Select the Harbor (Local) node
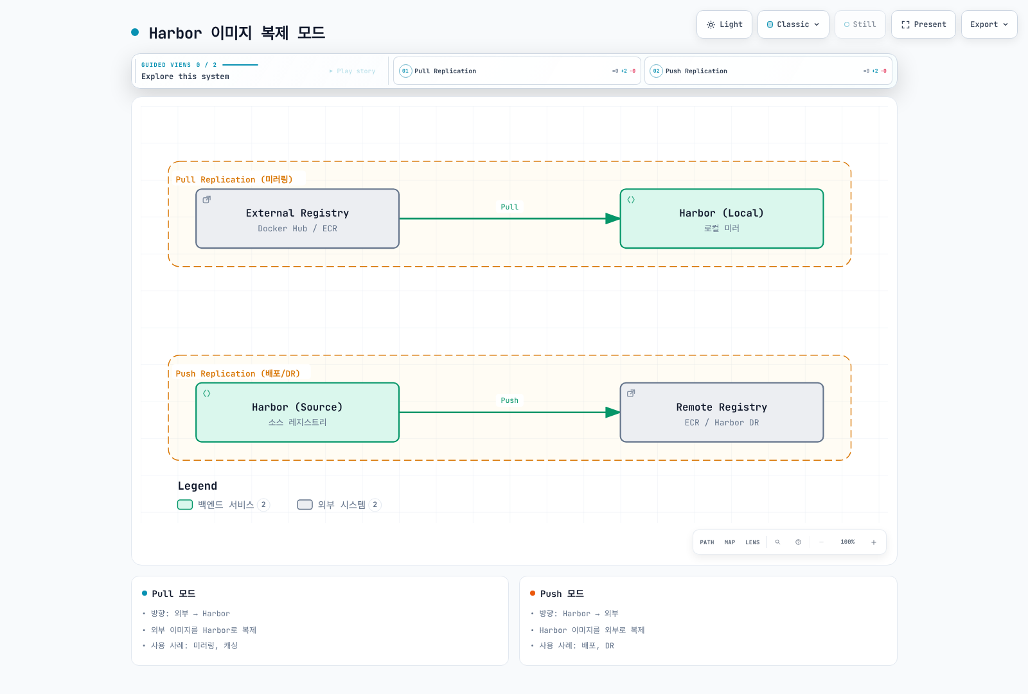This screenshot has width=1028, height=694. pos(722,218)
